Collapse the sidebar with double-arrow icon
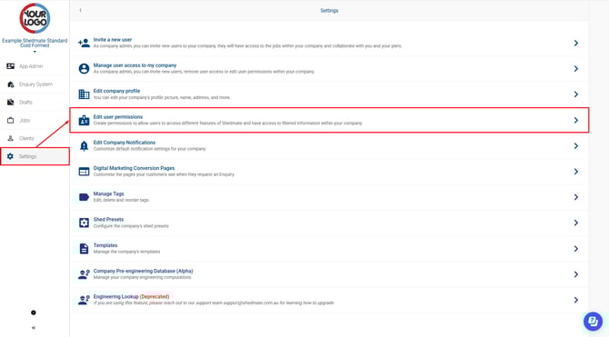This screenshot has height=337, width=609. [34, 328]
